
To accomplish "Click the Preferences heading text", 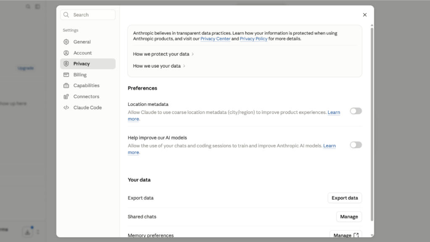I will click(142, 88).
